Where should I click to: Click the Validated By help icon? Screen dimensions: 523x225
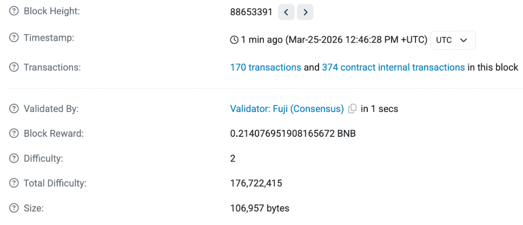click(x=14, y=109)
